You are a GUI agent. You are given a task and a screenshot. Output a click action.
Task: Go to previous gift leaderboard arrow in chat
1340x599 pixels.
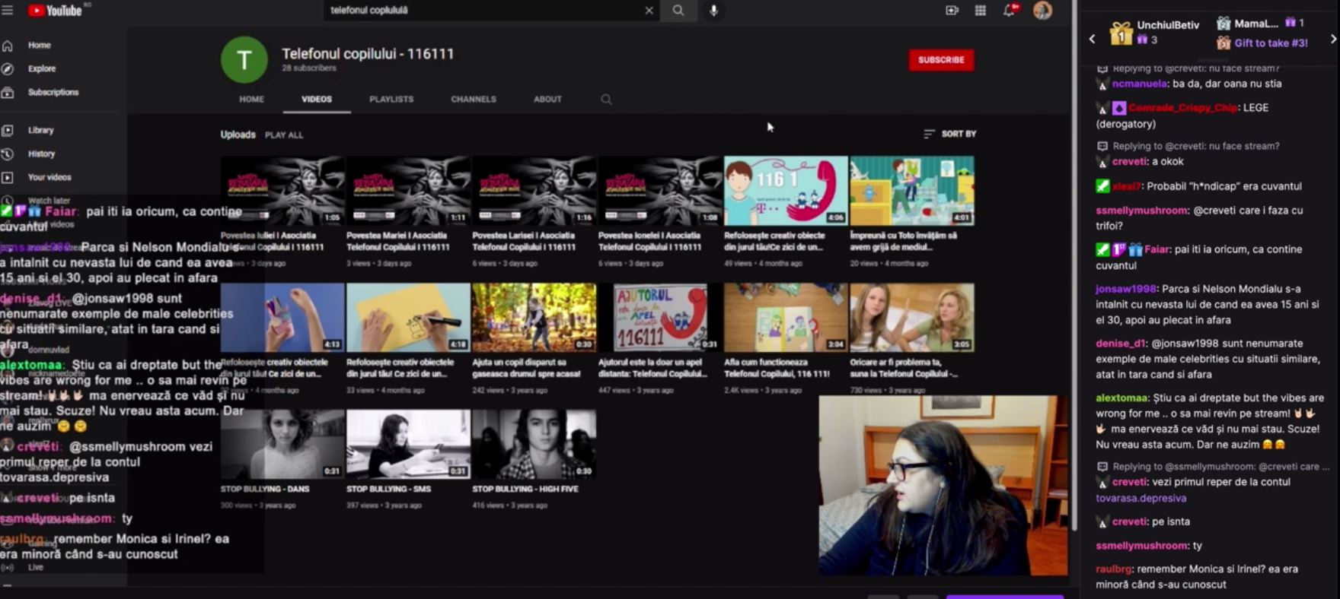tap(1092, 39)
